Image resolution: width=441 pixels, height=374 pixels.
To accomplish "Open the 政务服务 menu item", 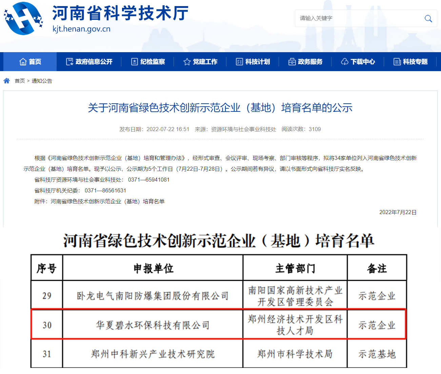I will point(305,62).
